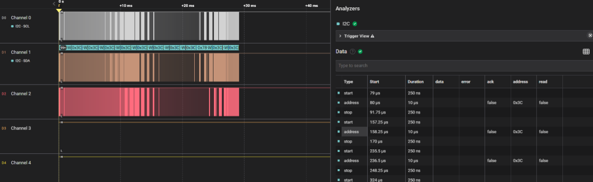Click the green check next to I2C
The width and height of the screenshot is (593, 182).
pos(355,23)
